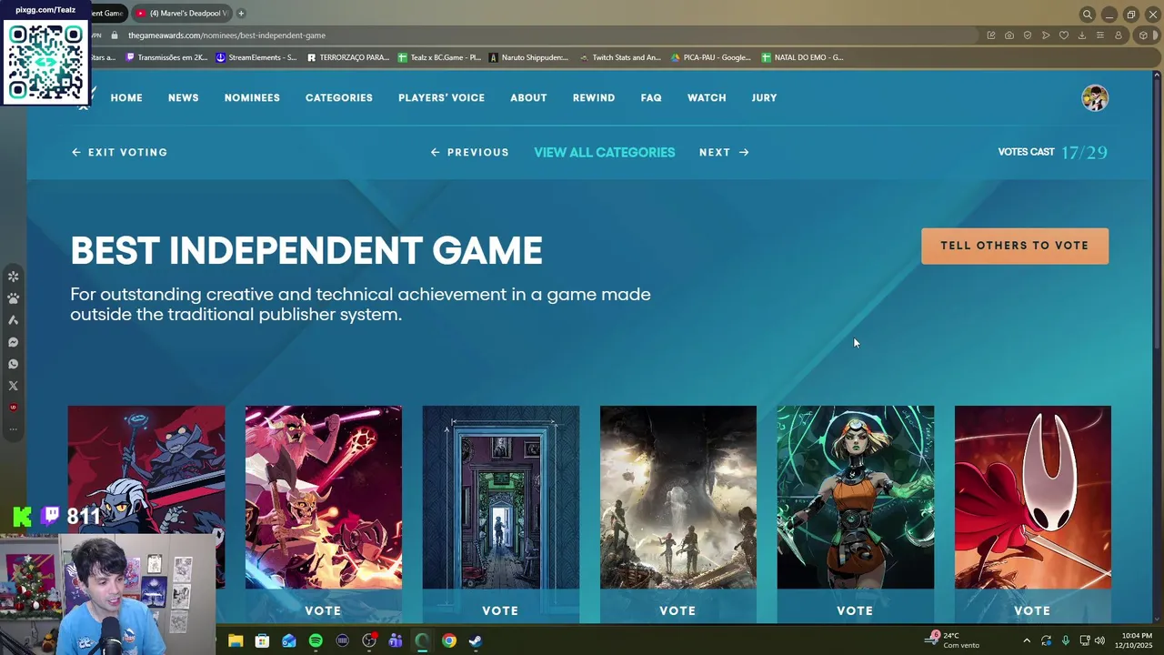Click the send/flow arrow icon in address bar
The width and height of the screenshot is (1164, 655).
(x=1046, y=35)
